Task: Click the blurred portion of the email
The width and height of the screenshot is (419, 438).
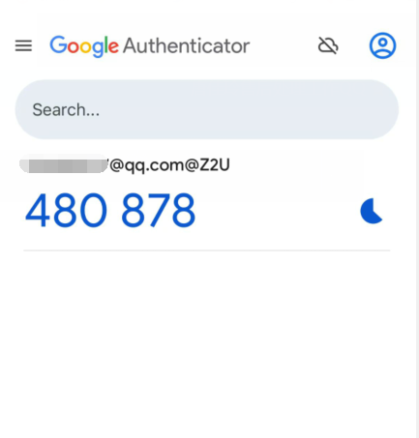Action: [x=64, y=164]
